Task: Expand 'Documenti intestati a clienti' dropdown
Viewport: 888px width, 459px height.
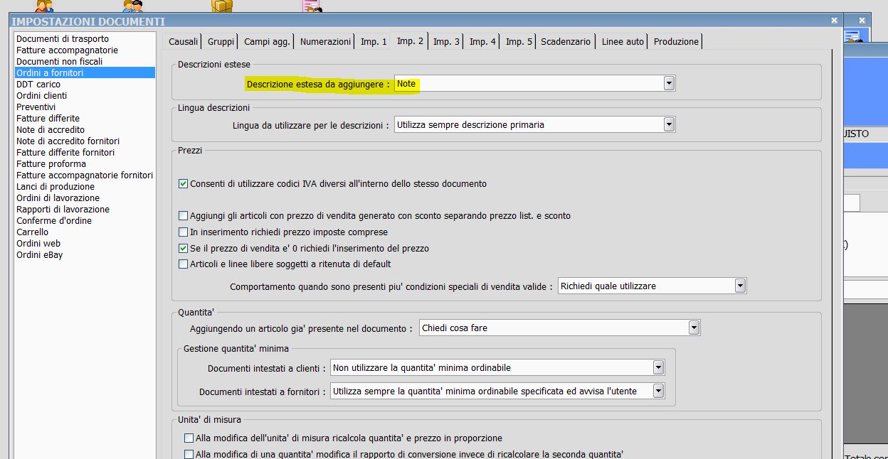Action: tap(659, 368)
